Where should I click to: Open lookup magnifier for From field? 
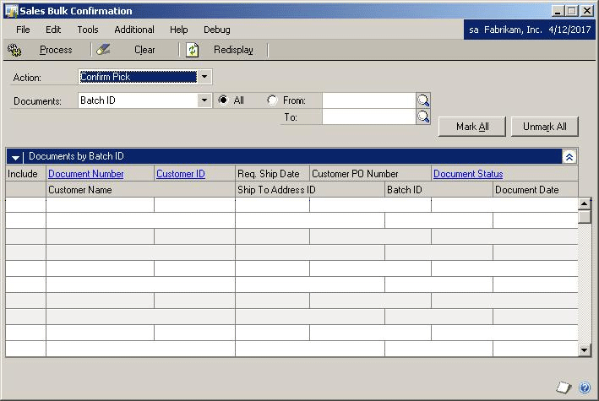click(423, 100)
